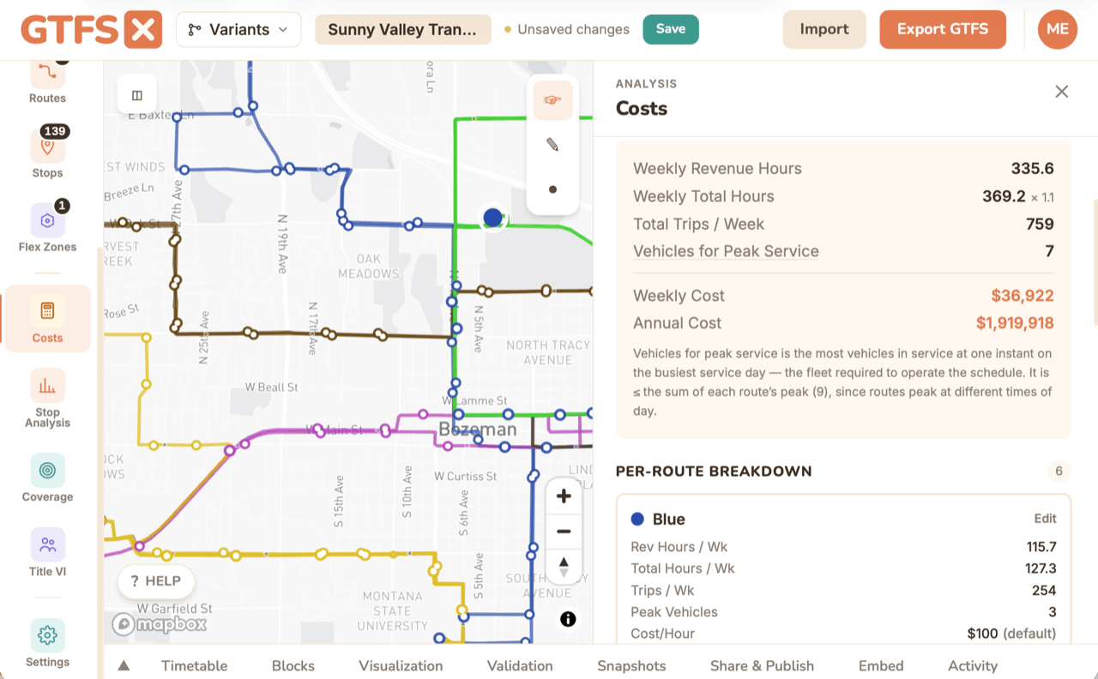Open the Snapshots tab
The image size is (1098, 679).
point(631,665)
